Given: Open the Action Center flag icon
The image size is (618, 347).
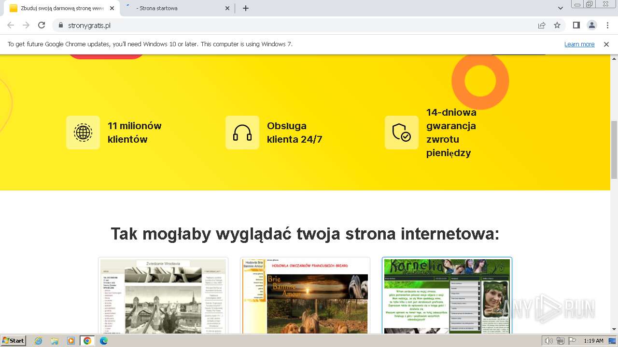Looking at the screenshot, I should [x=572, y=341].
